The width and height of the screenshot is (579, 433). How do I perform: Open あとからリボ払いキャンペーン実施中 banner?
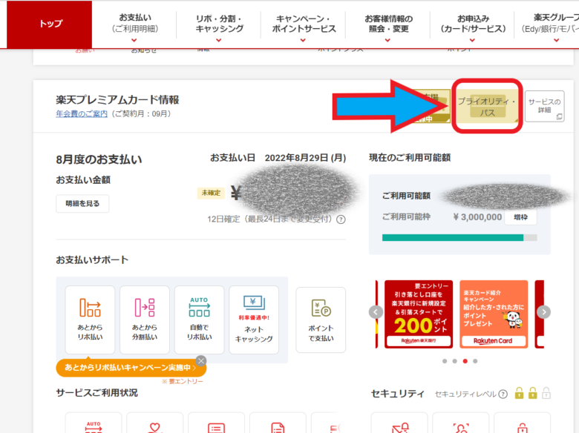pos(131,368)
